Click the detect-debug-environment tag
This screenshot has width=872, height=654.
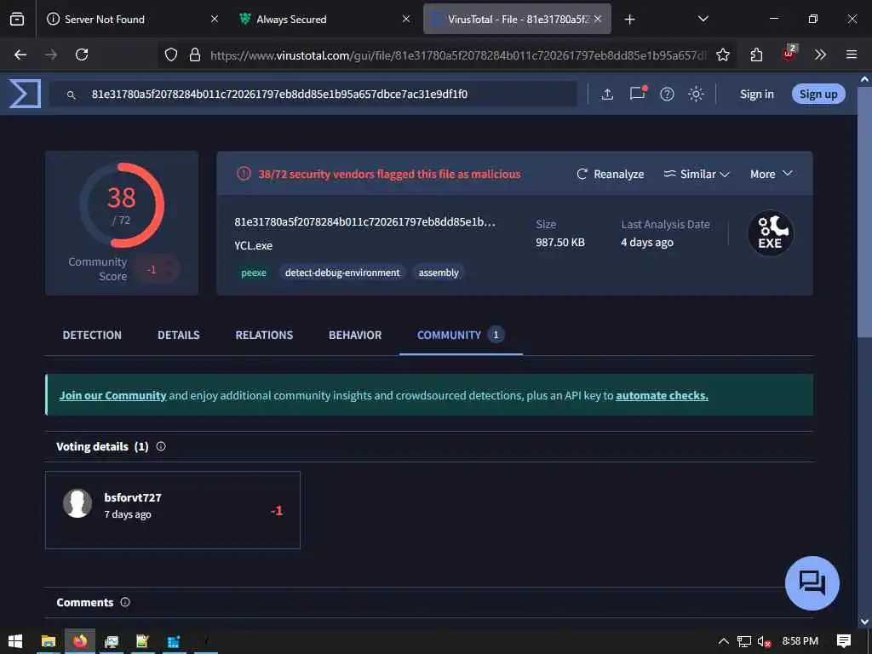[342, 272]
